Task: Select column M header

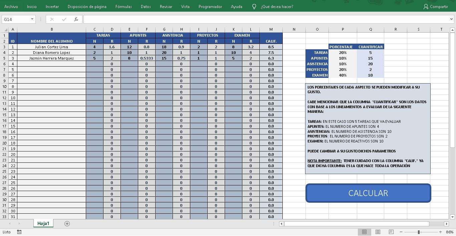Action: pos(271,29)
